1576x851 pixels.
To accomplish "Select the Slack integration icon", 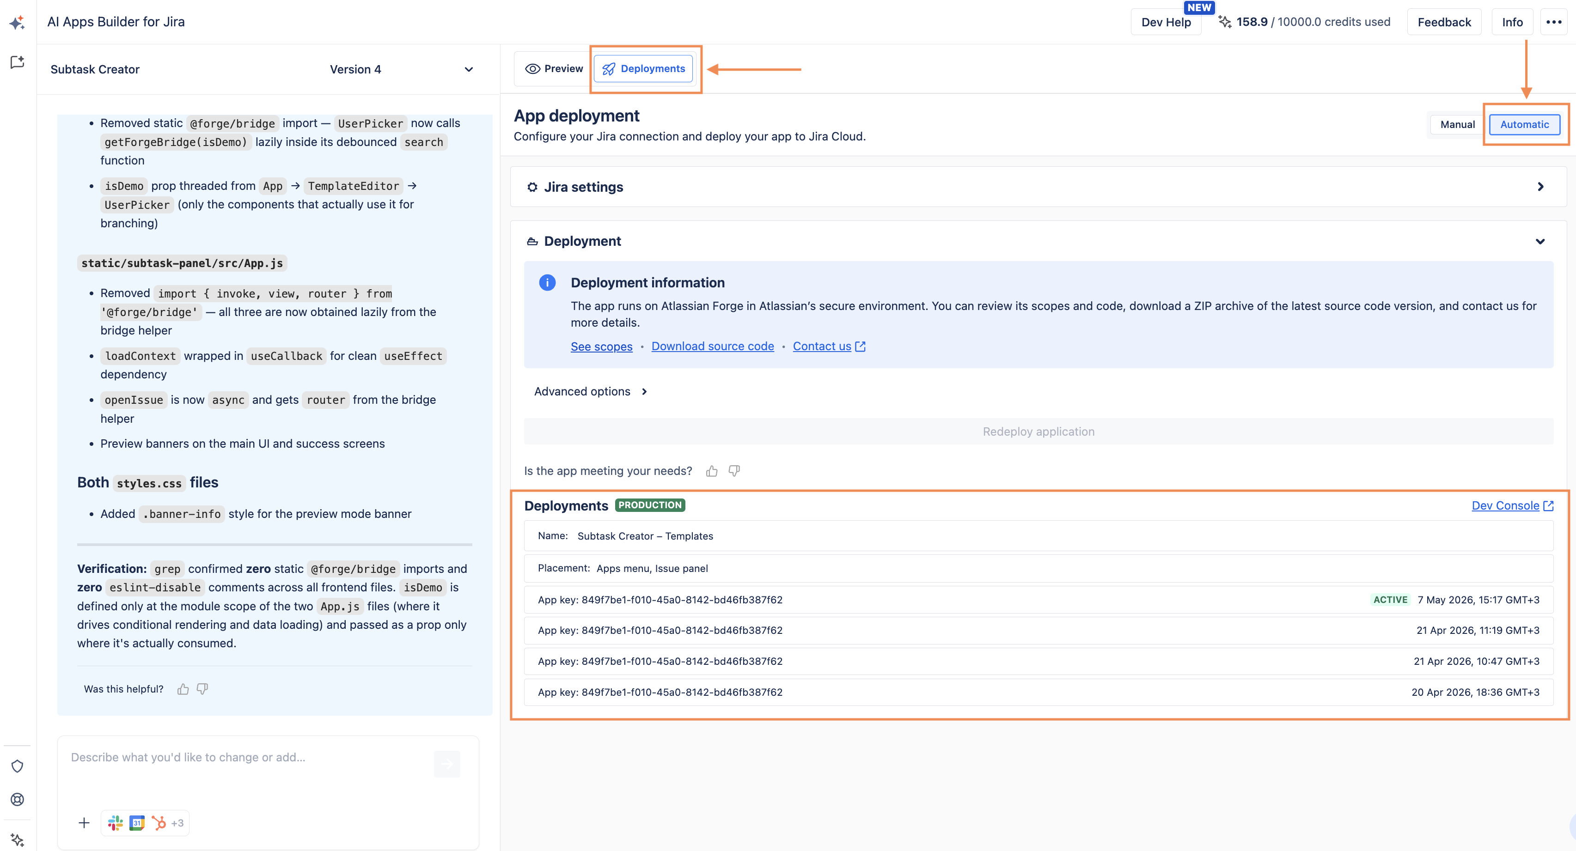I will click(116, 823).
